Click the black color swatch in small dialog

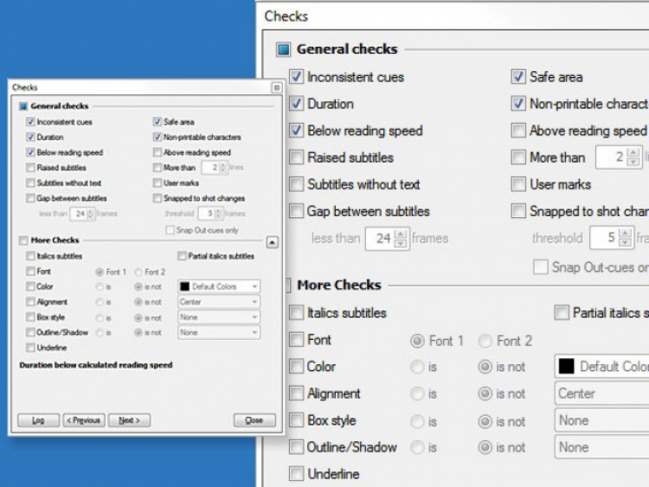pyautogui.click(x=184, y=286)
